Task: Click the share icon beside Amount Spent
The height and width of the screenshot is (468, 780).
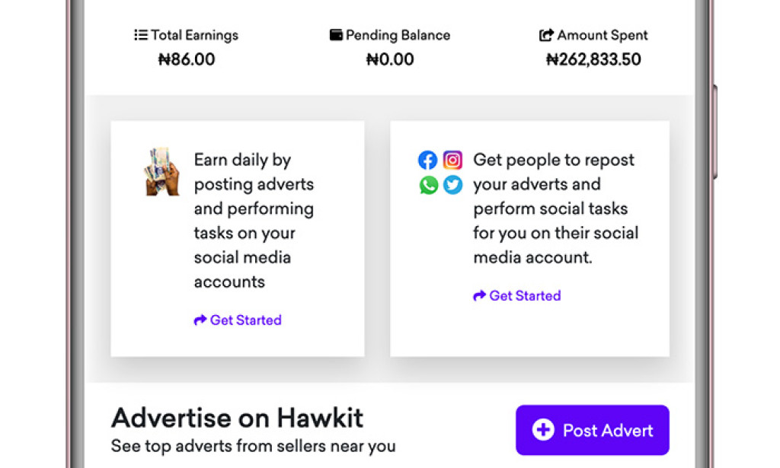Action: pos(547,34)
